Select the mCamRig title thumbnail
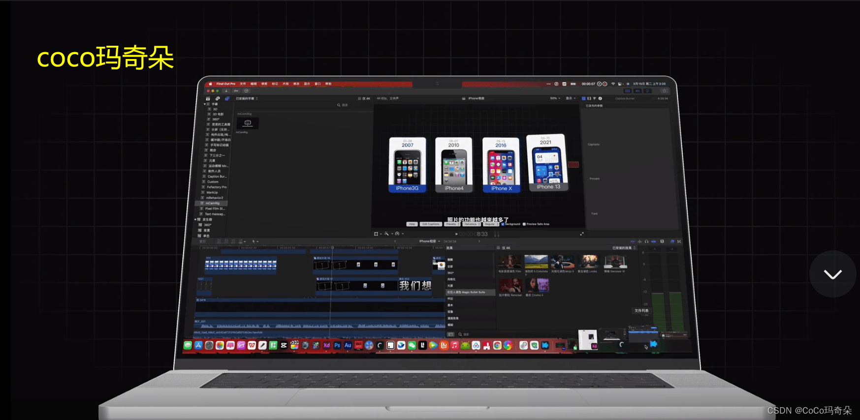This screenshot has width=860, height=420. click(x=248, y=123)
